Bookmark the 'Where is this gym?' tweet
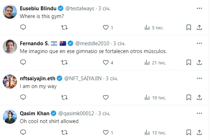 pos(189,28)
